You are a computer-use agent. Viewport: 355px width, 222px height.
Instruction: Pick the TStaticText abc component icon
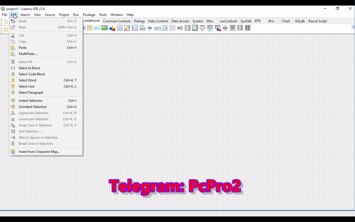point(97,28)
